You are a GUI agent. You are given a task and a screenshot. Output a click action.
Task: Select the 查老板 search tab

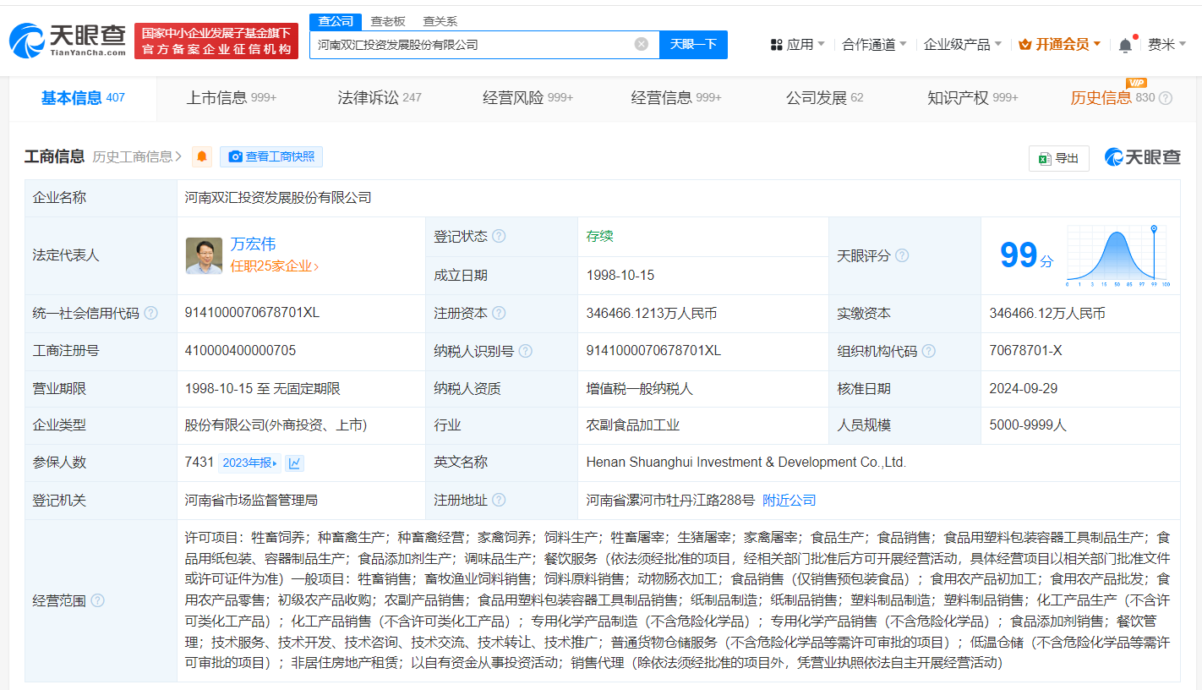[388, 21]
